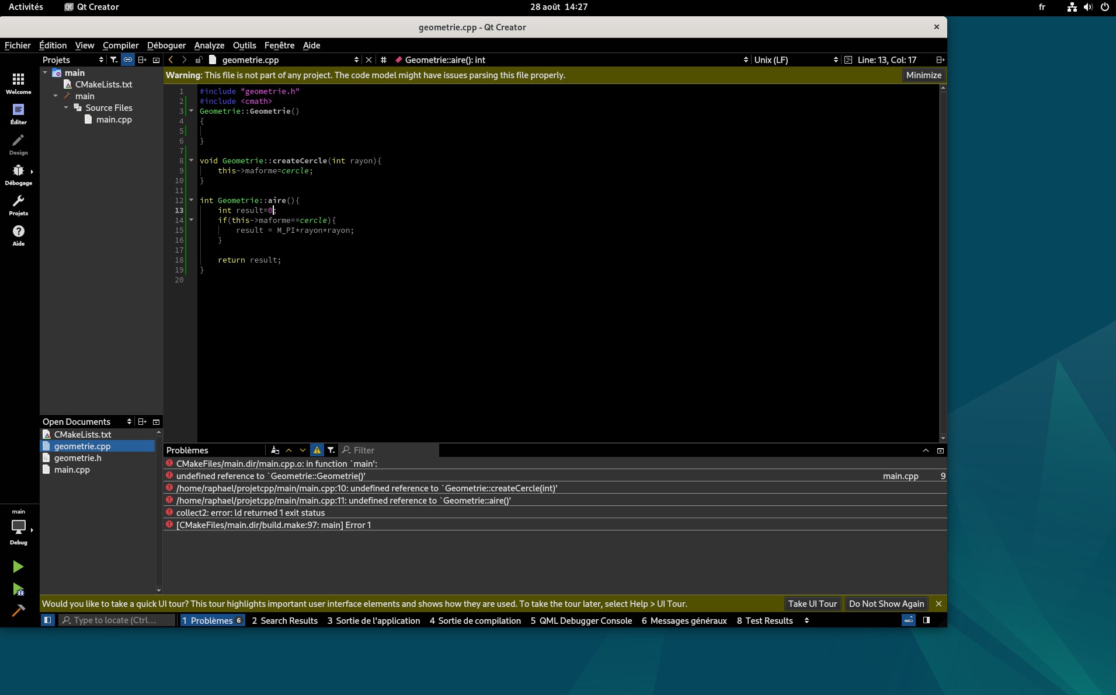Minimize the project warning banner
This screenshot has width=1116, height=695.
pyautogui.click(x=923, y=75)
